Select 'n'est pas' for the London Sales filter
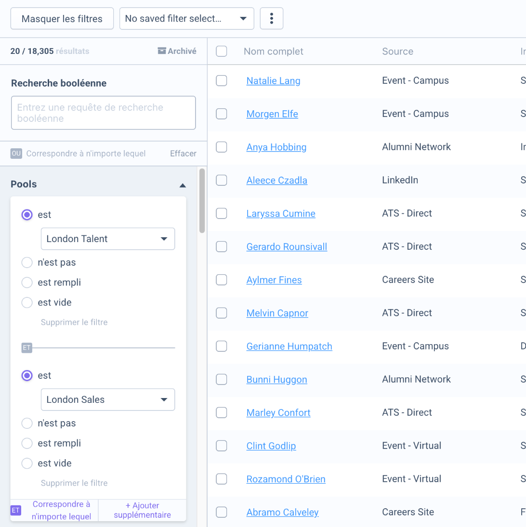The image size is (526, 527). [27, 423]
